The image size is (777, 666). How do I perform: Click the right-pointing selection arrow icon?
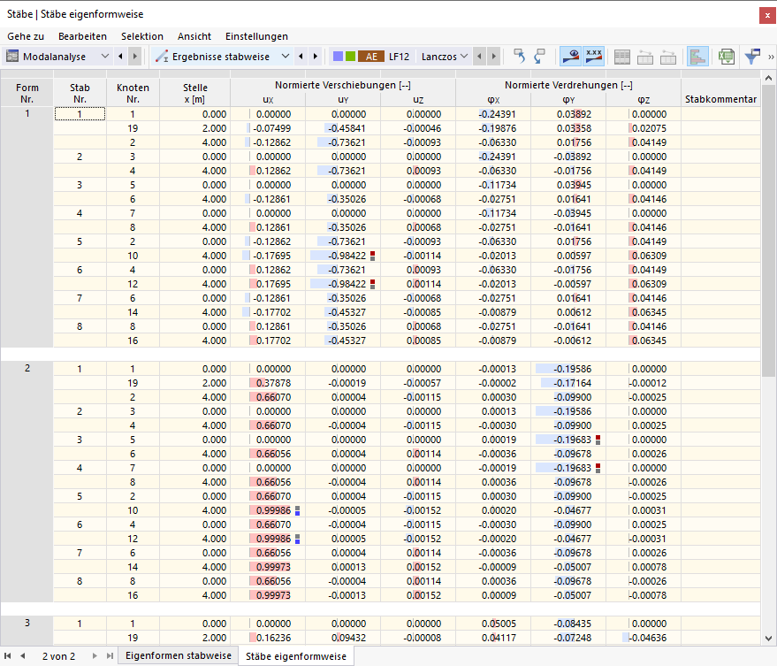tap(539, 57)
